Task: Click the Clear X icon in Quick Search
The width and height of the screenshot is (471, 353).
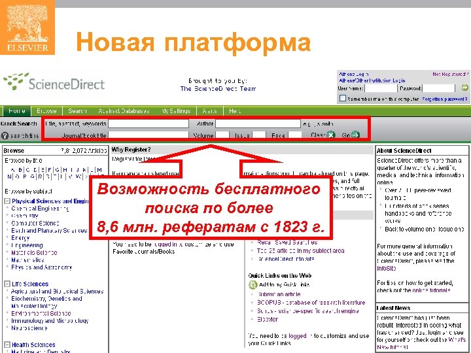Action: (331, 135)
